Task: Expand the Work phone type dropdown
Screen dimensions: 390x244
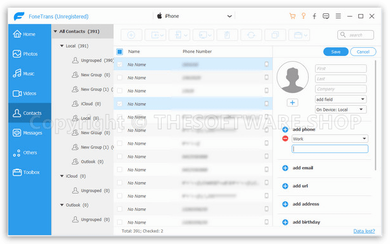Action: (x=330, y=139)
